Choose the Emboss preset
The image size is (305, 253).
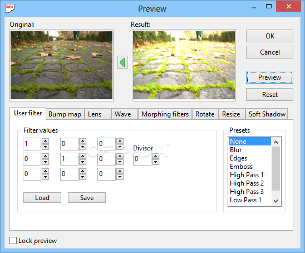tap(250, 167)
